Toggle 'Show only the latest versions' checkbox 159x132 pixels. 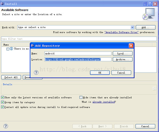pyautogui.click(x=3, y=97)
